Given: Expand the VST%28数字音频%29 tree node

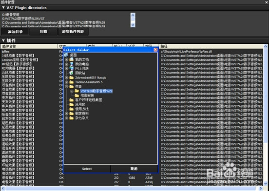Looking at the screenshot, I should (72, 91).
